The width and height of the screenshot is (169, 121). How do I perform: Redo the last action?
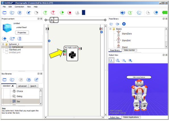(36, 12)
